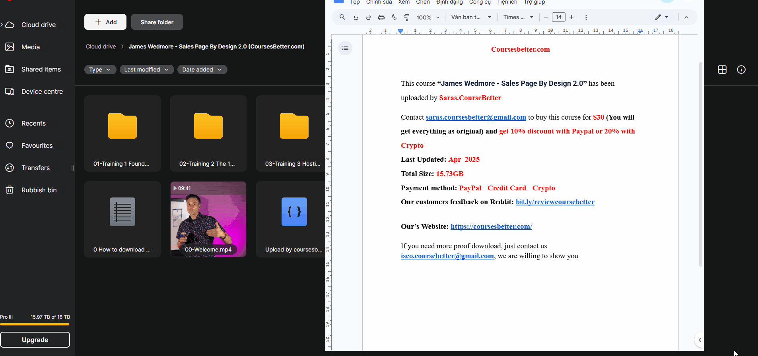Viewport: 758px width, 356px height.
Task: Collapse the toolbar with chevron up
Action: [x=686, y=17]
